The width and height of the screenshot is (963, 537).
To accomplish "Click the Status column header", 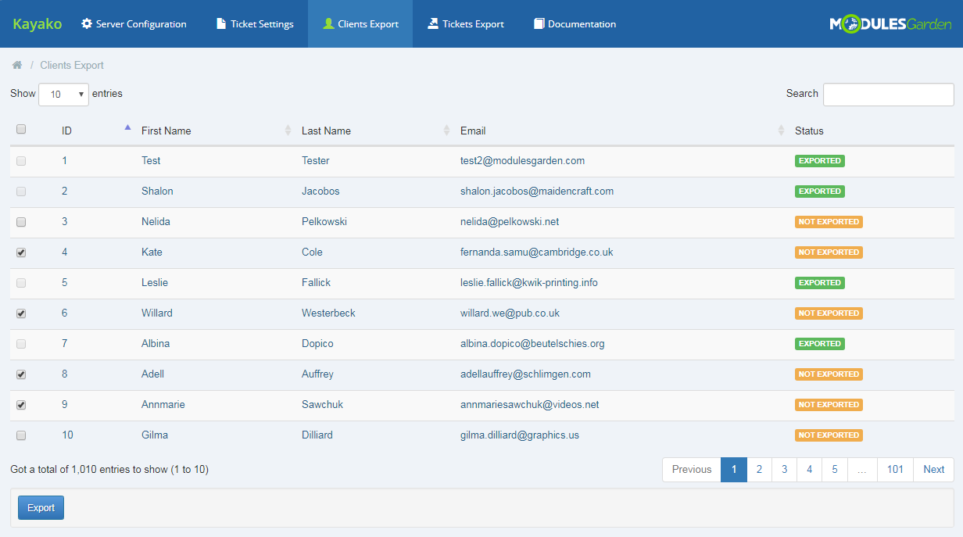I will click(809, 131).
